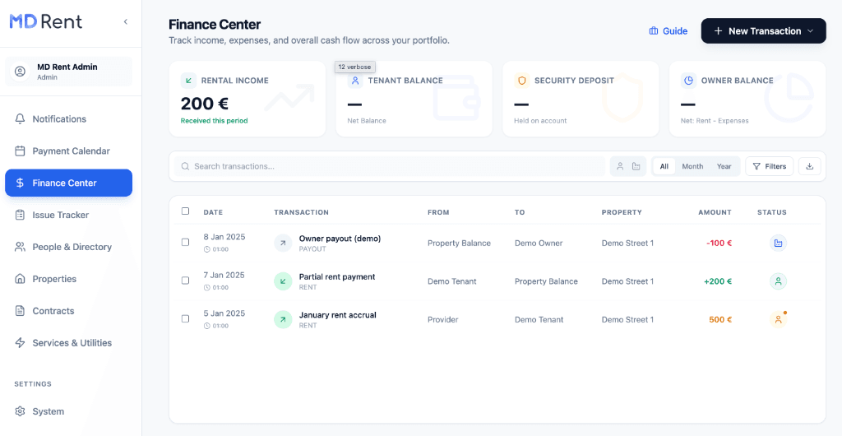Viewport: 842px width, 436px height.
Task: Toggle the owner building filter icon
Action: pos(636,166)
